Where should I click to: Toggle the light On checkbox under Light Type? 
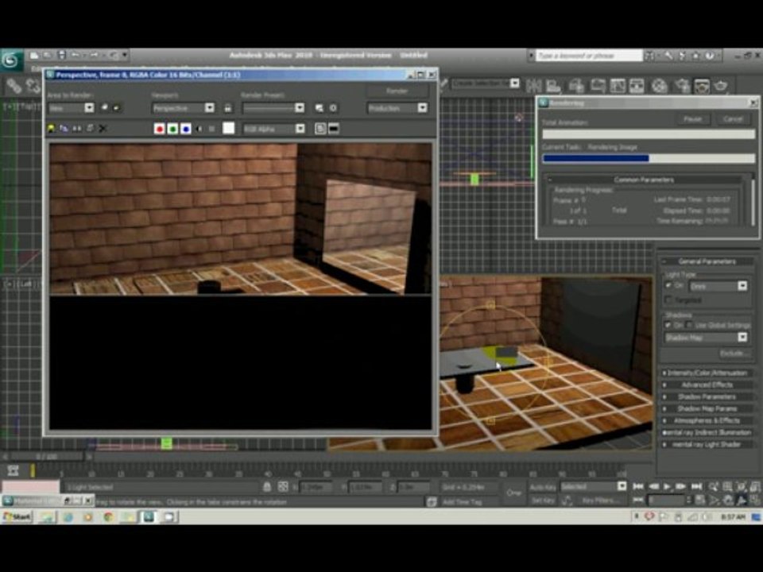[x=668, y=285]
